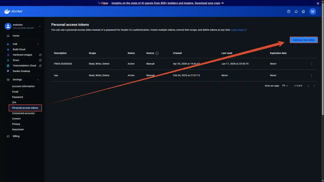Viewport: 324px width, 182px height.
Task: Follow the Learn more link
Action: [x=239, y=30]
